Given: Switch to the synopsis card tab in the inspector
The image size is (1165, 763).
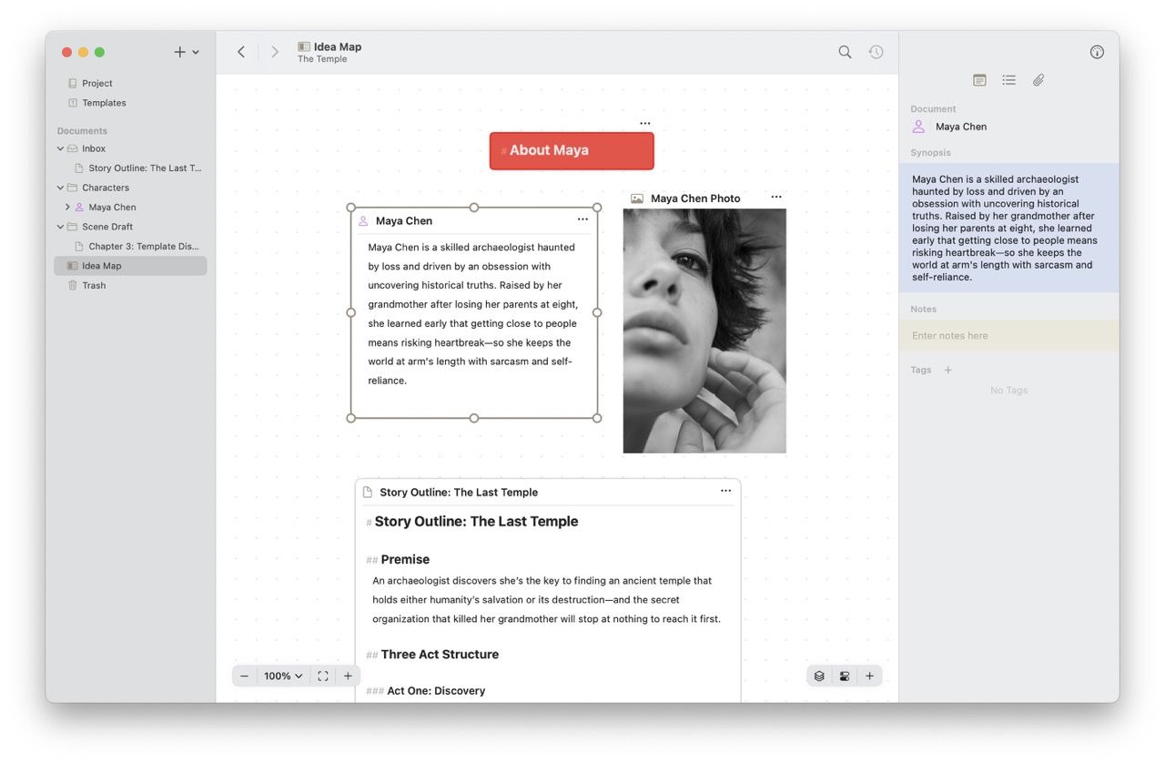Looking at the screenshot, I should coord(979,80).
